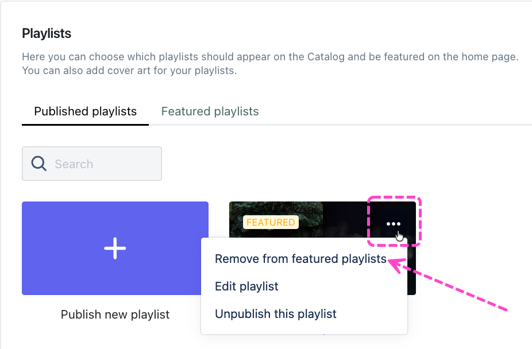Switch to the Featured playlists tab
Viewport: 532px width, 349px height.
tap(210, 111)
